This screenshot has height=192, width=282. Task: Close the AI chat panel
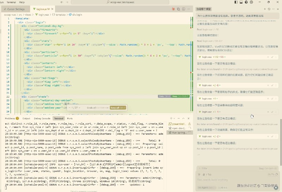278,8
